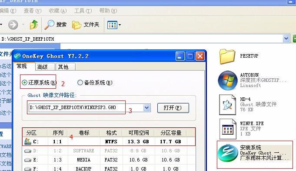Click the MEDIA volume label
This screenshot has width=296, height=171.
(83, 160)
